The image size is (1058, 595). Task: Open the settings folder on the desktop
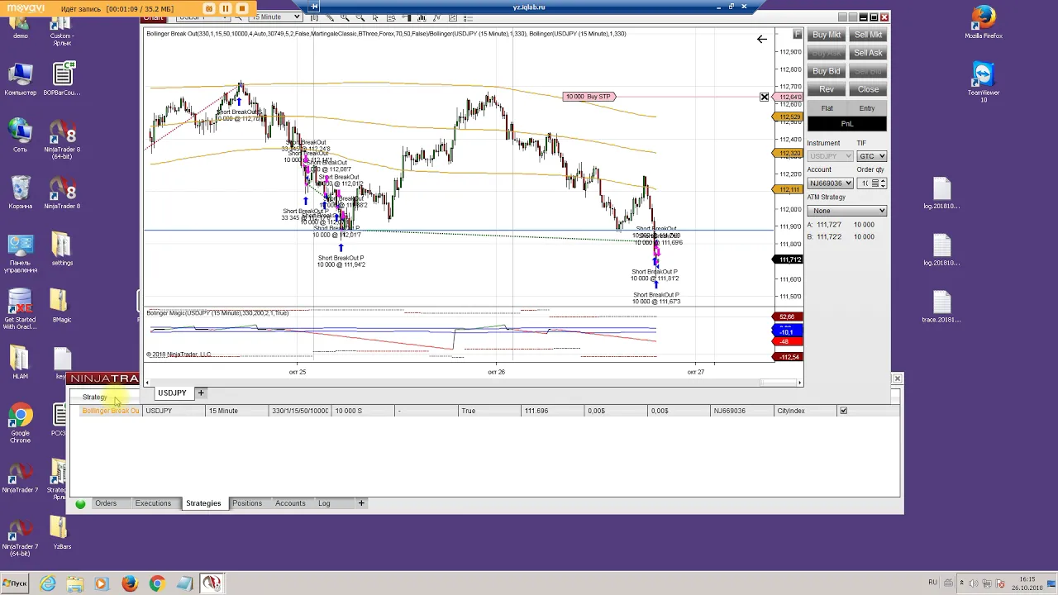[x=62, y=249]
